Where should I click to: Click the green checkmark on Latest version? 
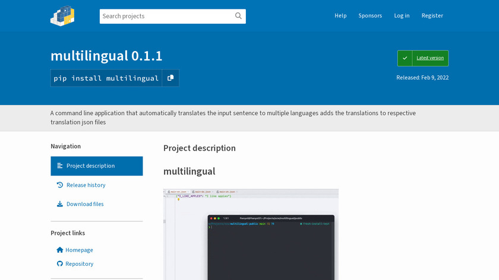point(405,58)
